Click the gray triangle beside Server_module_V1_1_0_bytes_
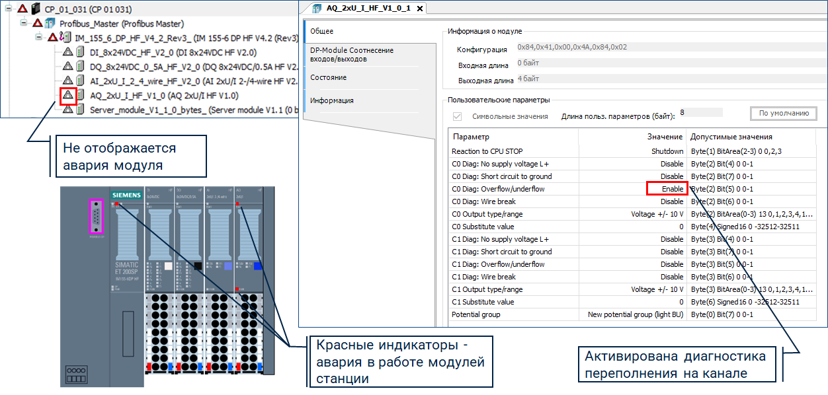 coord(67,110)
